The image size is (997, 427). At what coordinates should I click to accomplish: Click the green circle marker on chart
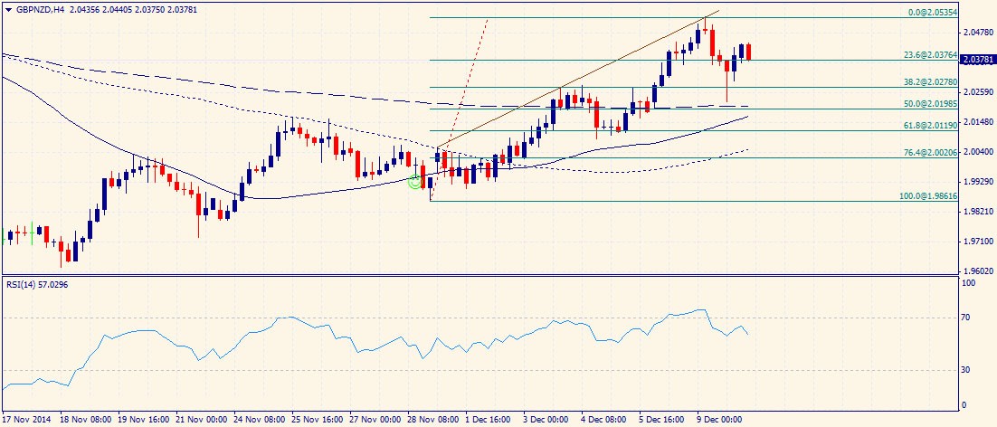[x=415, y=182]
